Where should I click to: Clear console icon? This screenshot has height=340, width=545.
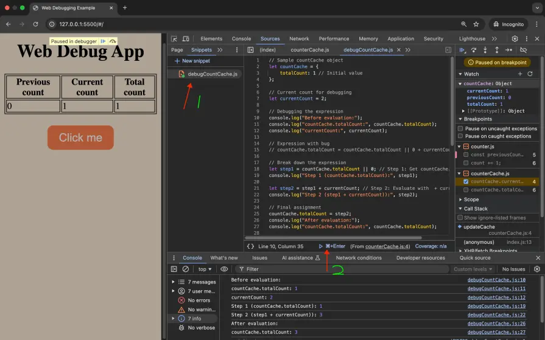[186, 269]
